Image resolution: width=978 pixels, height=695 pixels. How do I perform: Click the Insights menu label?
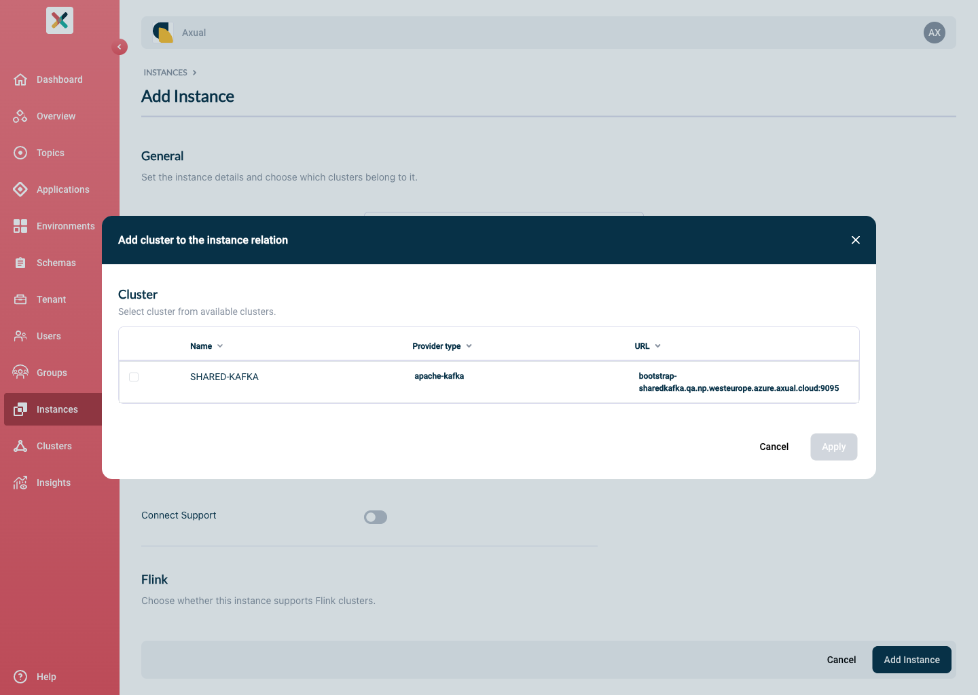54,483
